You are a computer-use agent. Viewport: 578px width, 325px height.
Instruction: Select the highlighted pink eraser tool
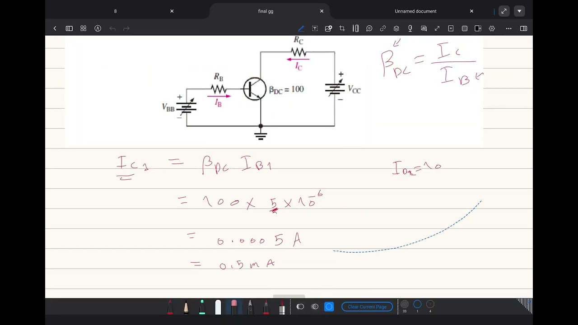click(234, 307)
